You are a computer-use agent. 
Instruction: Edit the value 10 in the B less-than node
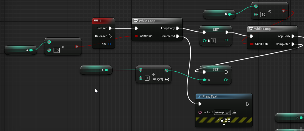pos(263,14)
